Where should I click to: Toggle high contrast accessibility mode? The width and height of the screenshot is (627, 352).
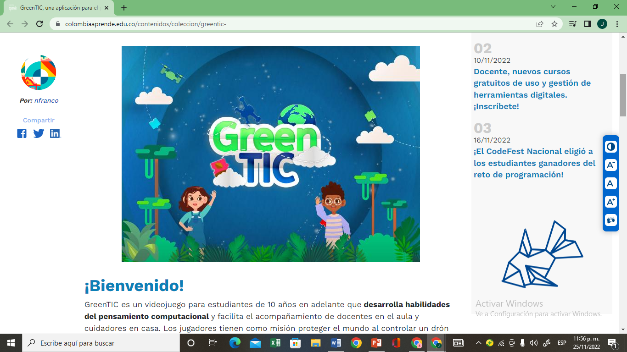tap(611, 147)
